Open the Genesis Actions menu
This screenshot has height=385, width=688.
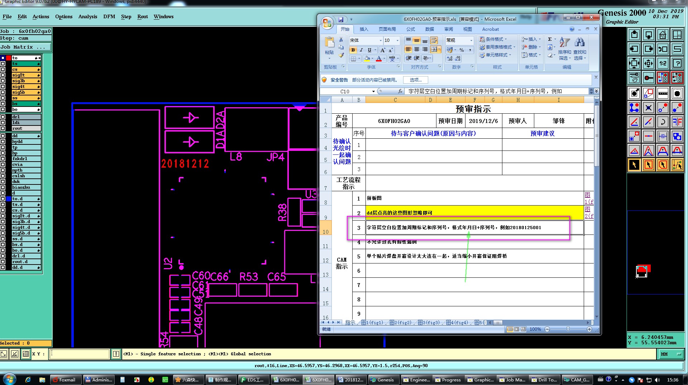pyautogui.click(x=41, y=16)
